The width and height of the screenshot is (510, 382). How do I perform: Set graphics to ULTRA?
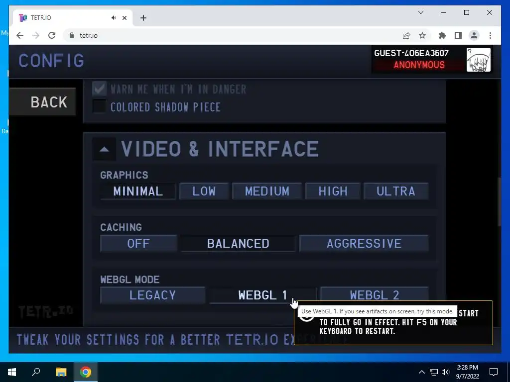(396, 191)
